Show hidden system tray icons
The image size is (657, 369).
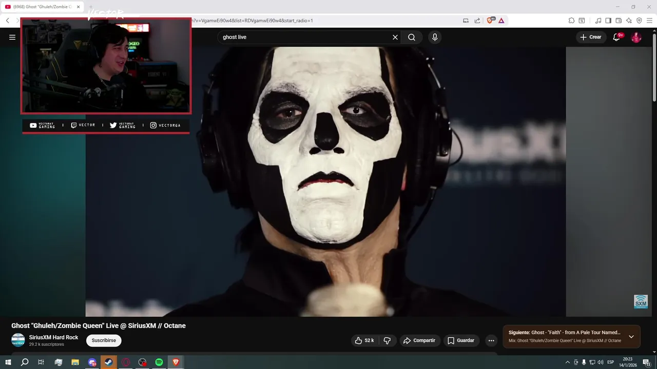(567, 362)
